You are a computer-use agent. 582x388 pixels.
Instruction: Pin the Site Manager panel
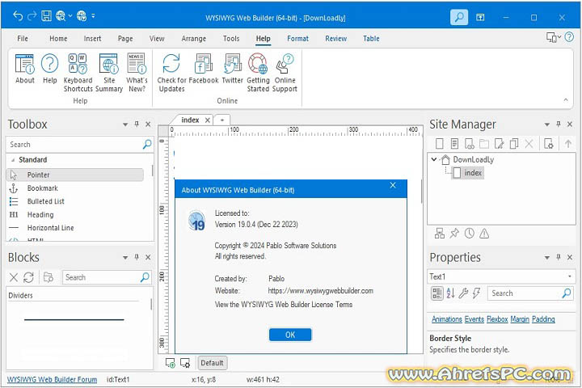click(559, 124)
